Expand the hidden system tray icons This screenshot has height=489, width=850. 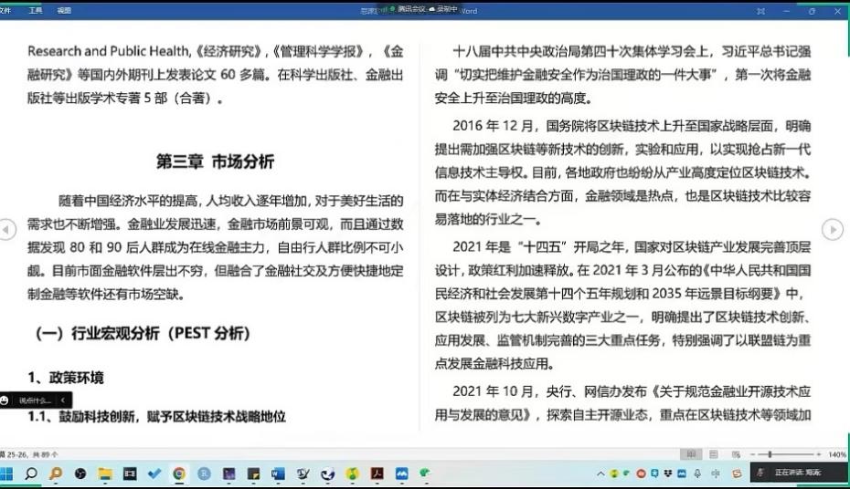pyautogui.click(x=600, y=473)
